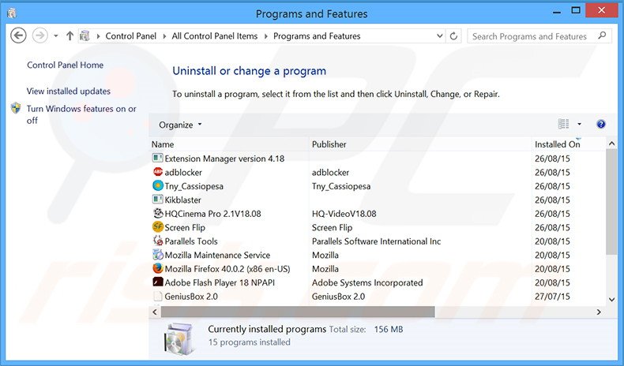Select the HQCinema Pro icon

[x=157, y=214]
